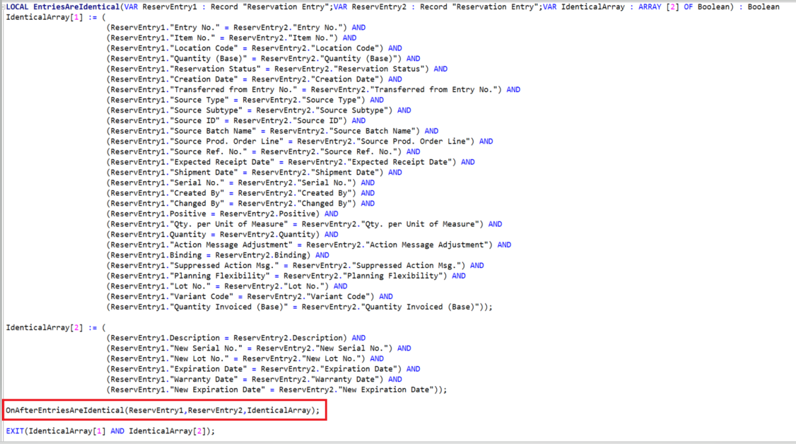Select the "Transferred from Entry No." comparison line

[x=312, y=90]
